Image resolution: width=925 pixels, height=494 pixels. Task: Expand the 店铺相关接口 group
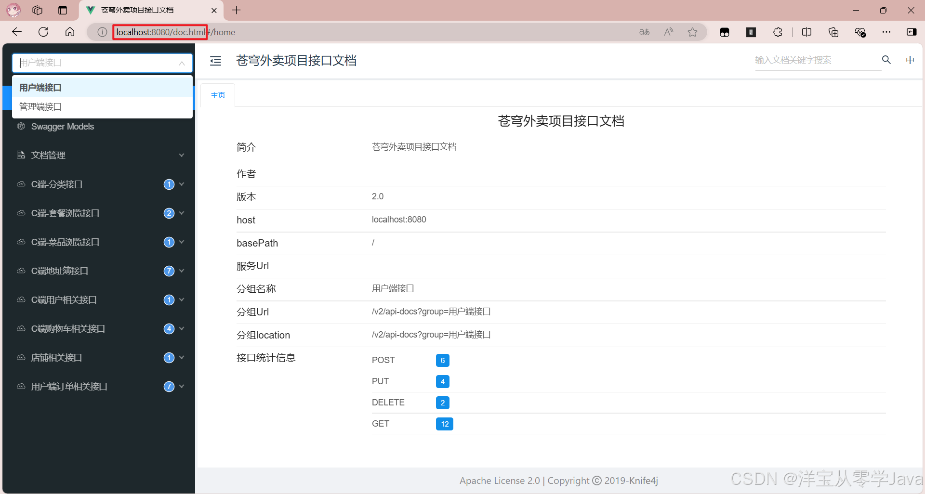coord(99,357)
